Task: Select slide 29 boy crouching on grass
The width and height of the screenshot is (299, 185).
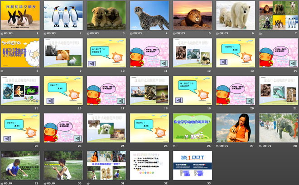Action: (20, 166)
